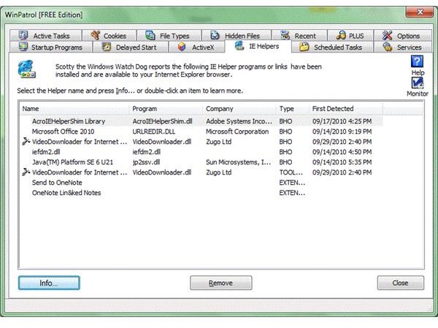This screenshot has width=438, height=328.
Task: Click the 09/14/2010 5:35 PM date
Action: [x=342, y=162]
